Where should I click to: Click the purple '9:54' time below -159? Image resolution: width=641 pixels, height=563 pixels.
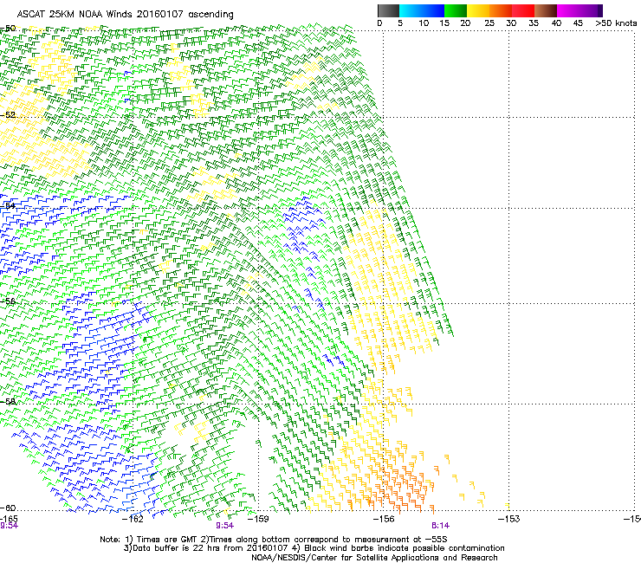click(x=224, y=526)
